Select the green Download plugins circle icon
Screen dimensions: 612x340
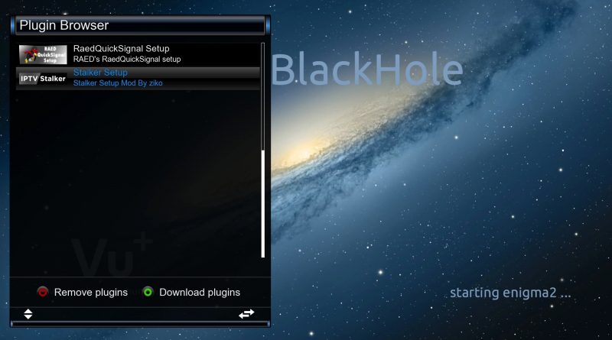pos(148,292)
